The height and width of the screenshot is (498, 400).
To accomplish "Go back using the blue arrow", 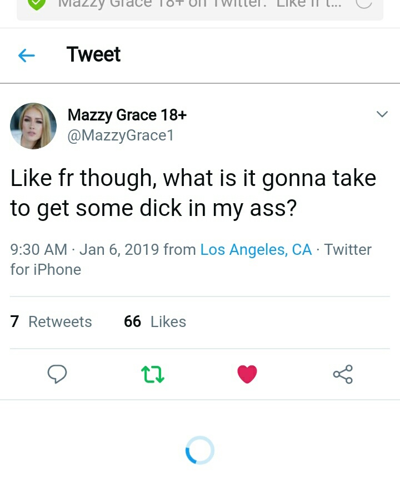I will click(x=27, y=55).
